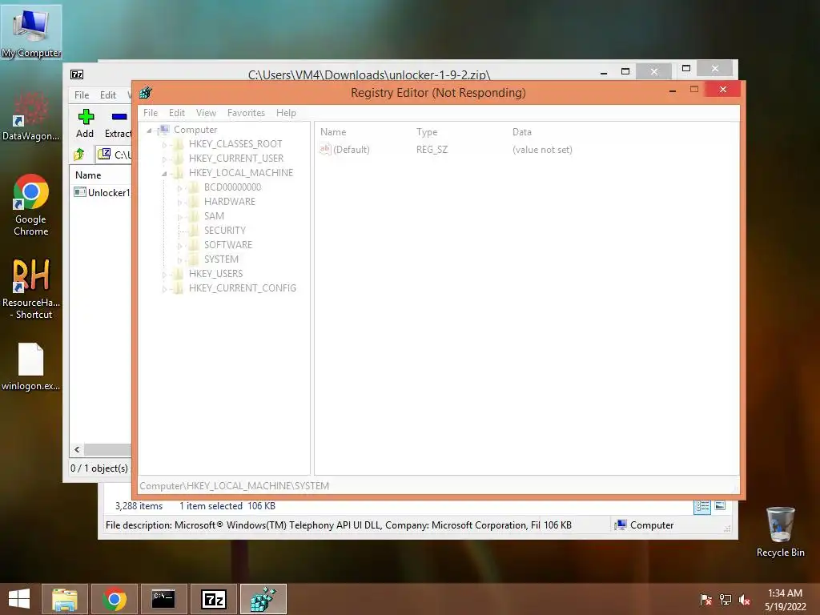Image resolution: width=820 pixels, height=615 pixels.
Task: Expand the HARDWARE key arrow
Action: coord(179,203)
